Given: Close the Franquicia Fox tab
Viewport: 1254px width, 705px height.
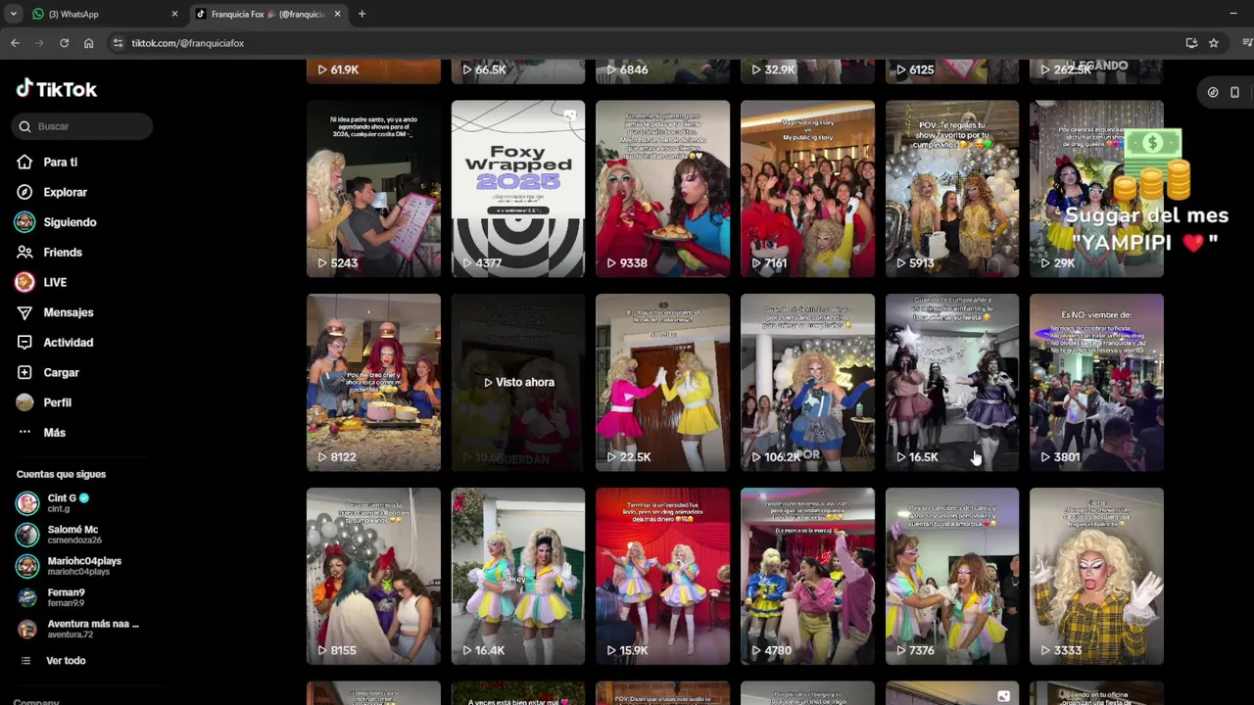Looking at the screenshot, I should [337, 14].
